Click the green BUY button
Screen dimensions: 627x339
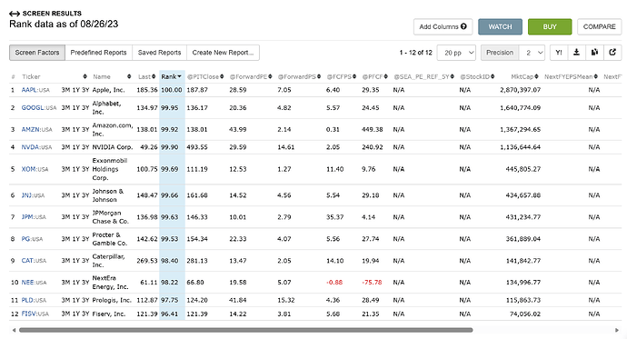(550, 26)
